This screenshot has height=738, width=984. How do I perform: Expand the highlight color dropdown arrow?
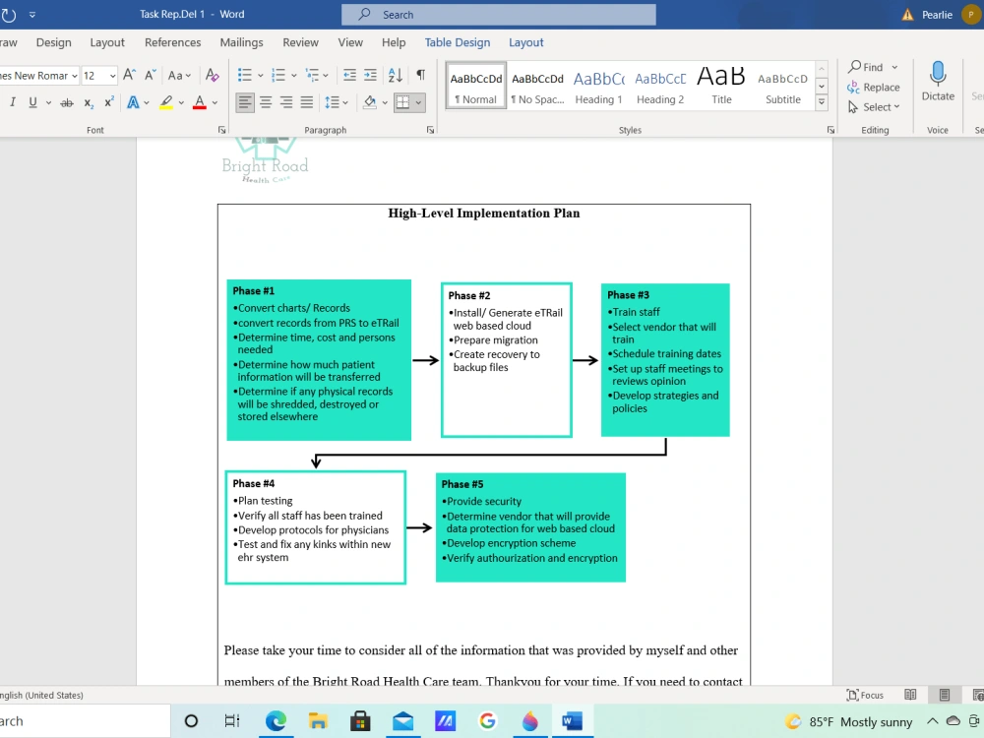pyautogui.click(x=181, y=102)
